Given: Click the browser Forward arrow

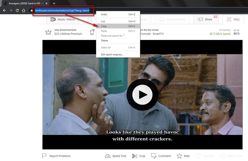Looking at the screenshot, I should [x=11, y=10].
